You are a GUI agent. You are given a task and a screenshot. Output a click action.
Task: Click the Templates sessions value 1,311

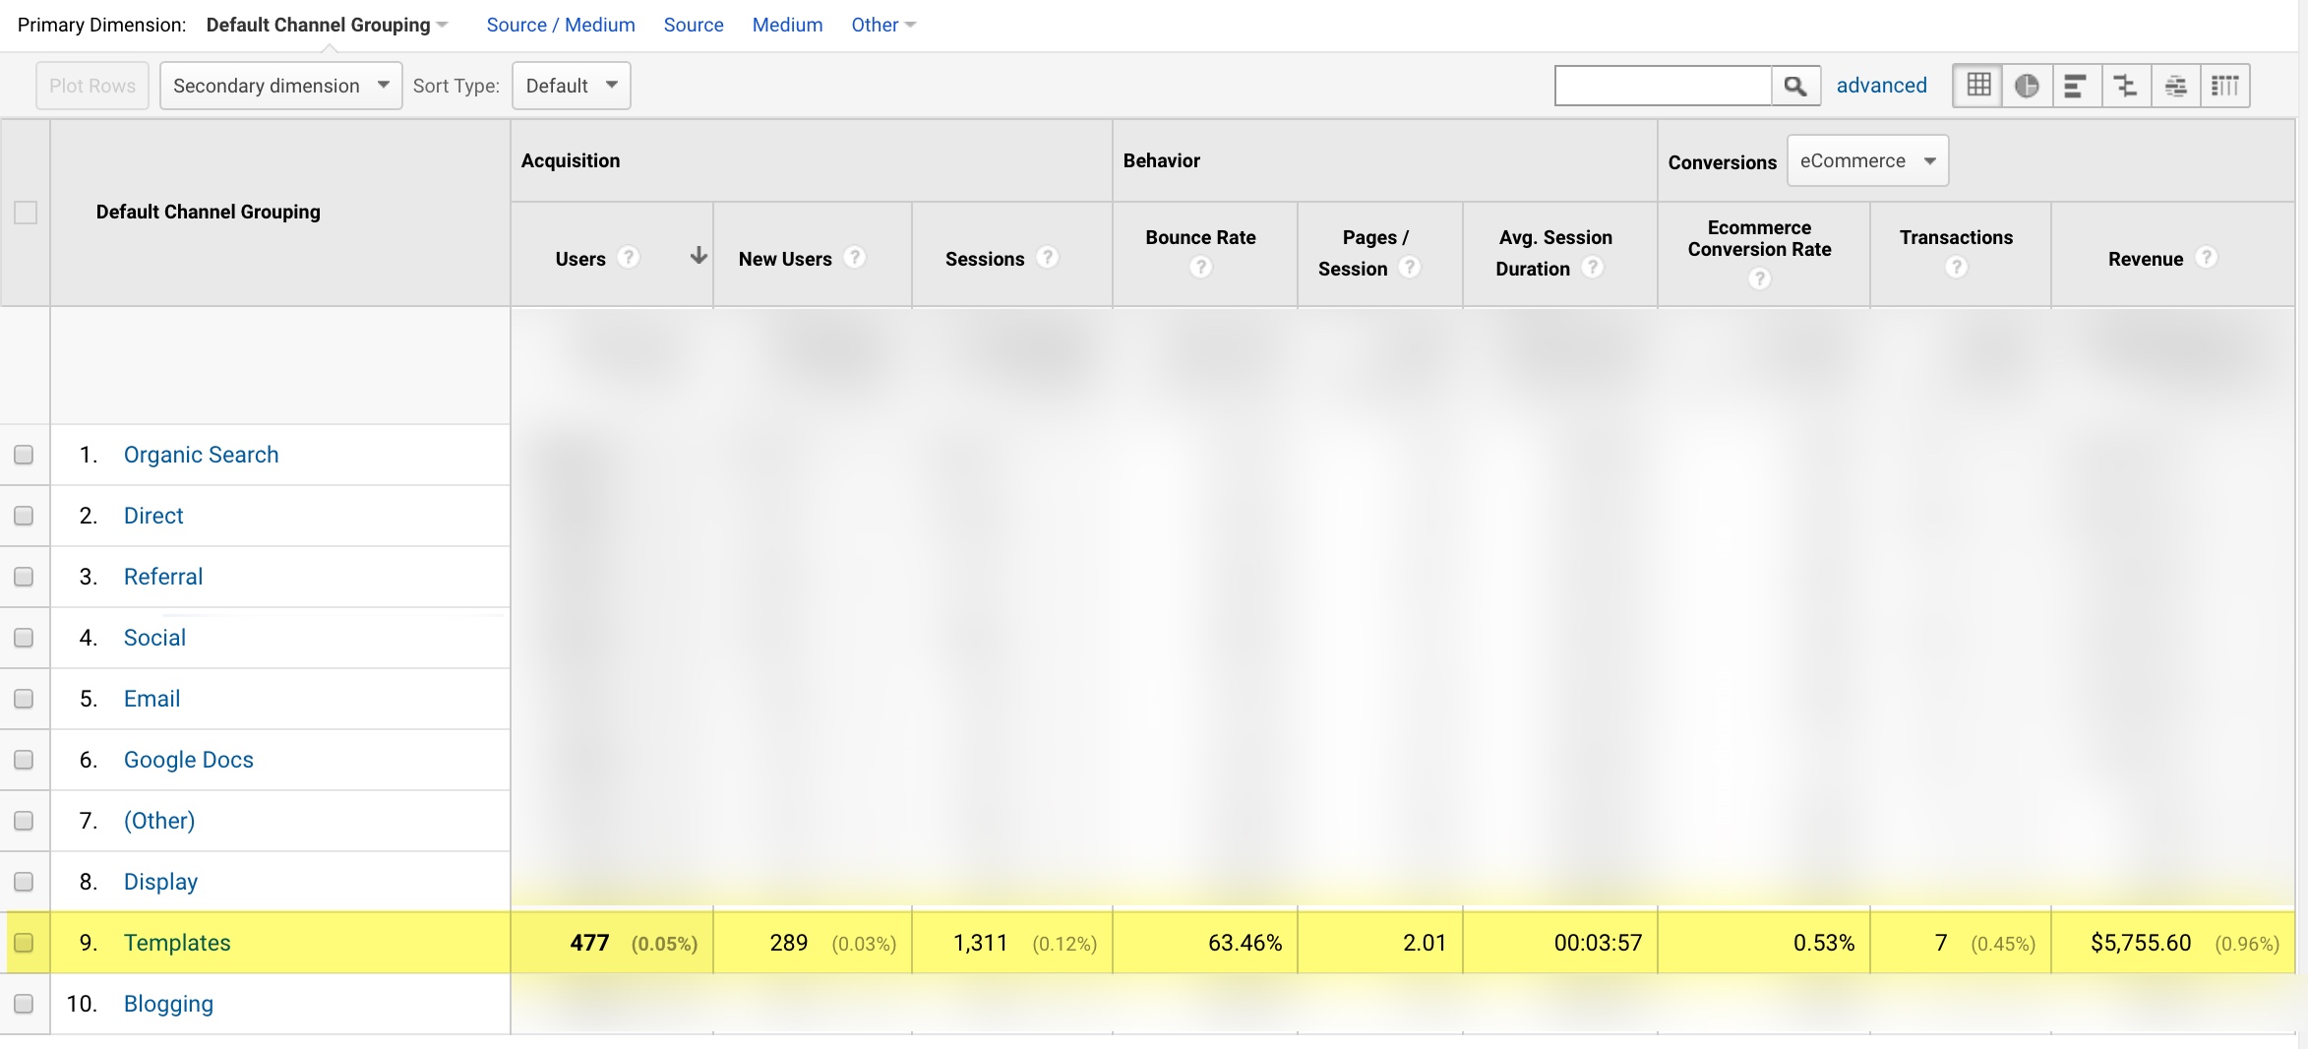[980, 943]
